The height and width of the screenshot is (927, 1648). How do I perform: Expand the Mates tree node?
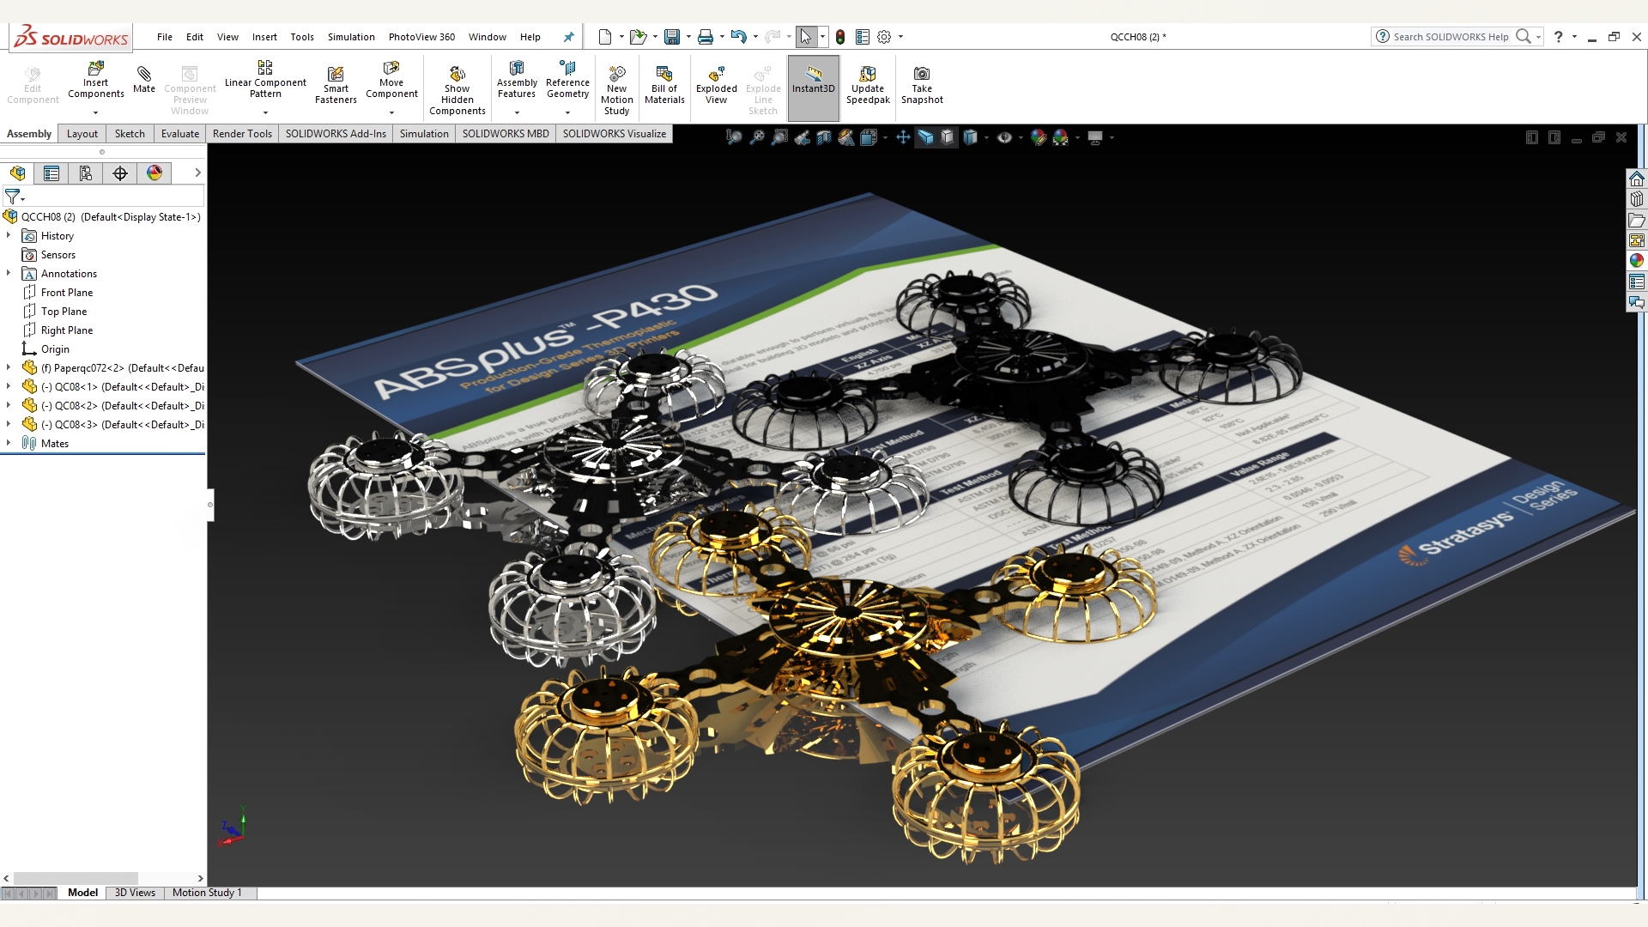9,443
